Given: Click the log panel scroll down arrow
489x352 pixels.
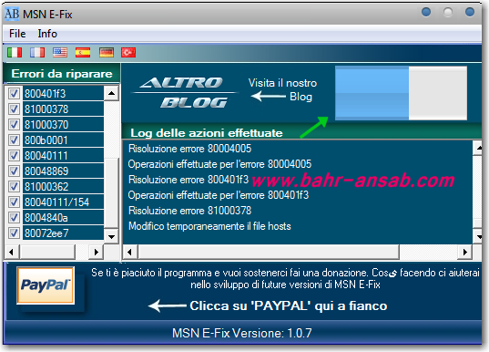Looking at the screenshot, I should [478, 236].
